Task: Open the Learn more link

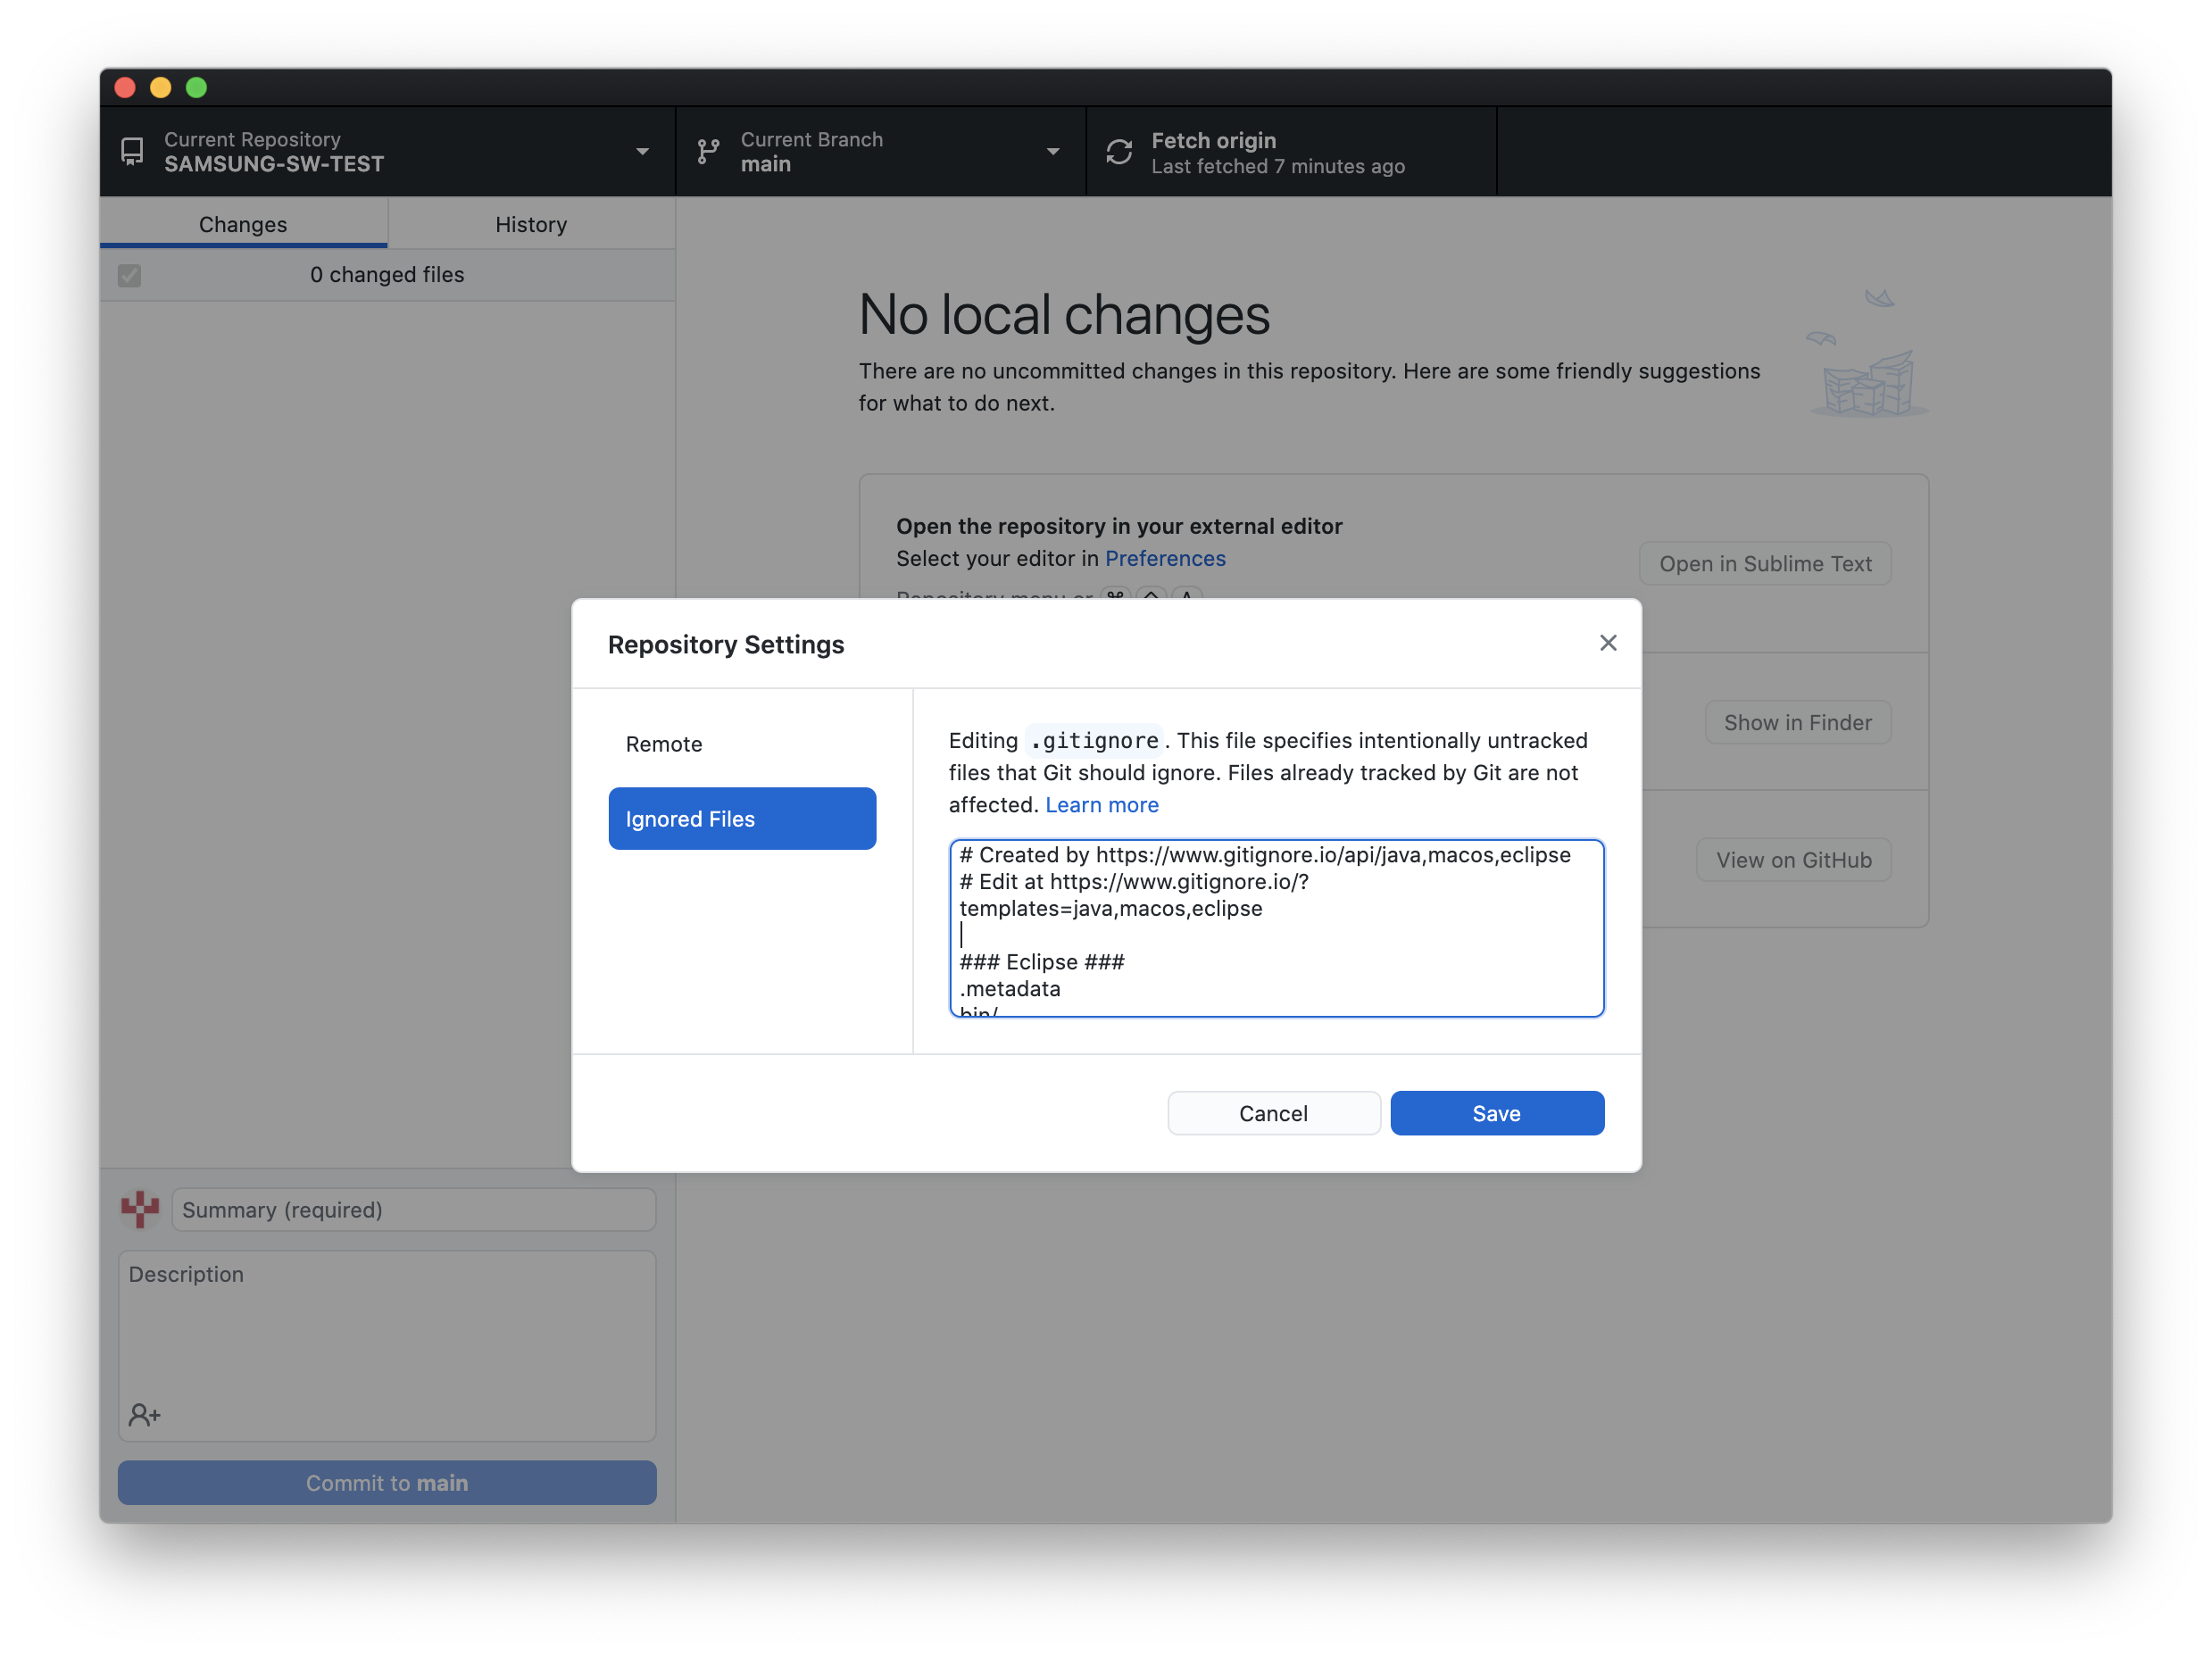Action: (1101, 805)
